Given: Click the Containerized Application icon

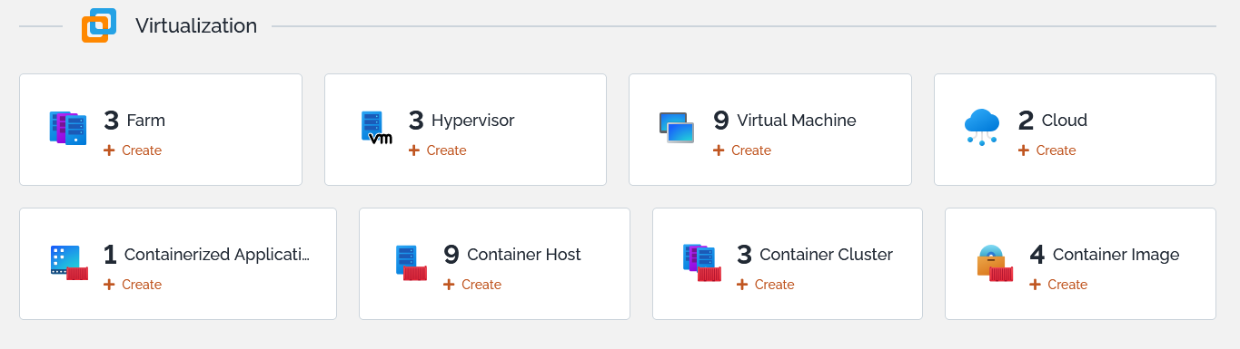Looking at the screenshot, I should point(69,262).
